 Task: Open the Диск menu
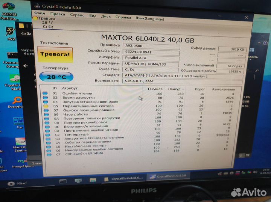[x=106, y=17]
